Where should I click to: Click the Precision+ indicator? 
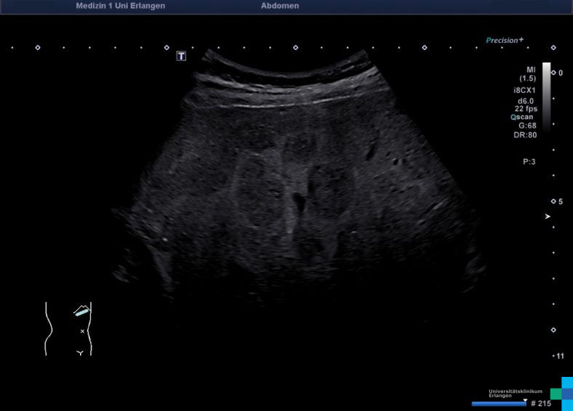coord(505,41)
